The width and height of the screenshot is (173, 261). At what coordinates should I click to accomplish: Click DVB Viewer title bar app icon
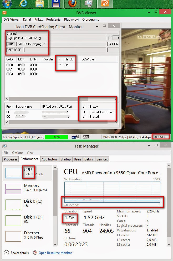click(4, 13)
